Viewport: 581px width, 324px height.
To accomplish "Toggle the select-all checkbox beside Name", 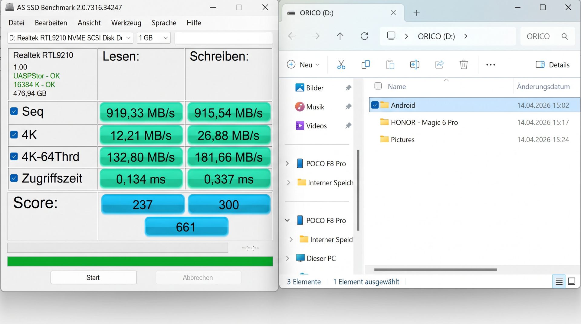I will click(x=378, y=86).
